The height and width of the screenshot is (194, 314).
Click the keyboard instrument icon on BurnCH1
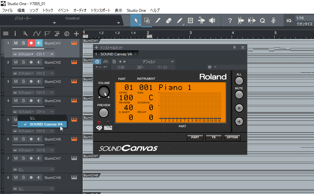[74, 43]
